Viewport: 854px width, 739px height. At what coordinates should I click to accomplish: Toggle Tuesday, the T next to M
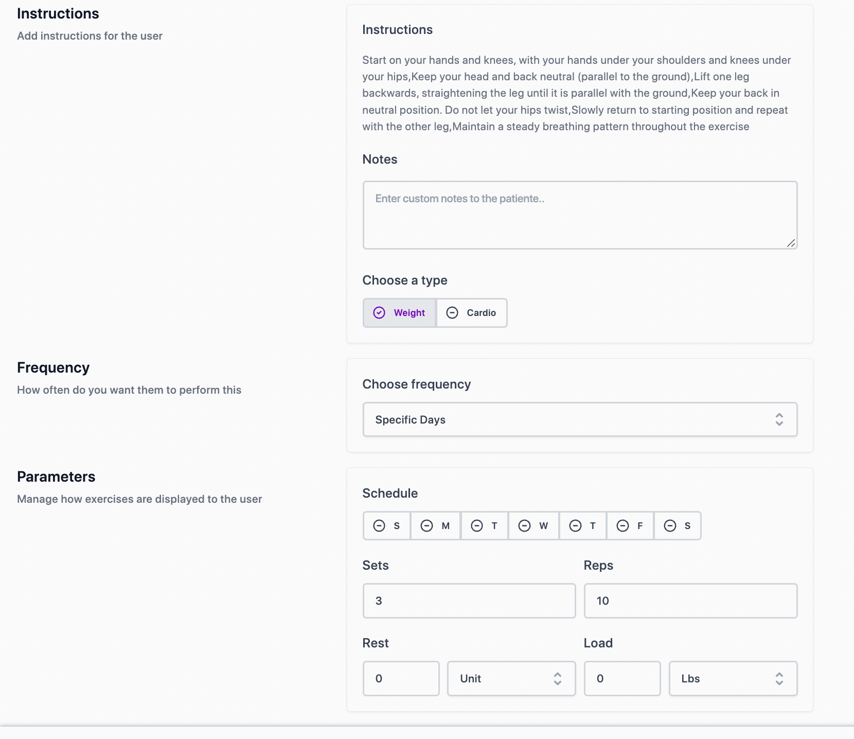485,525
